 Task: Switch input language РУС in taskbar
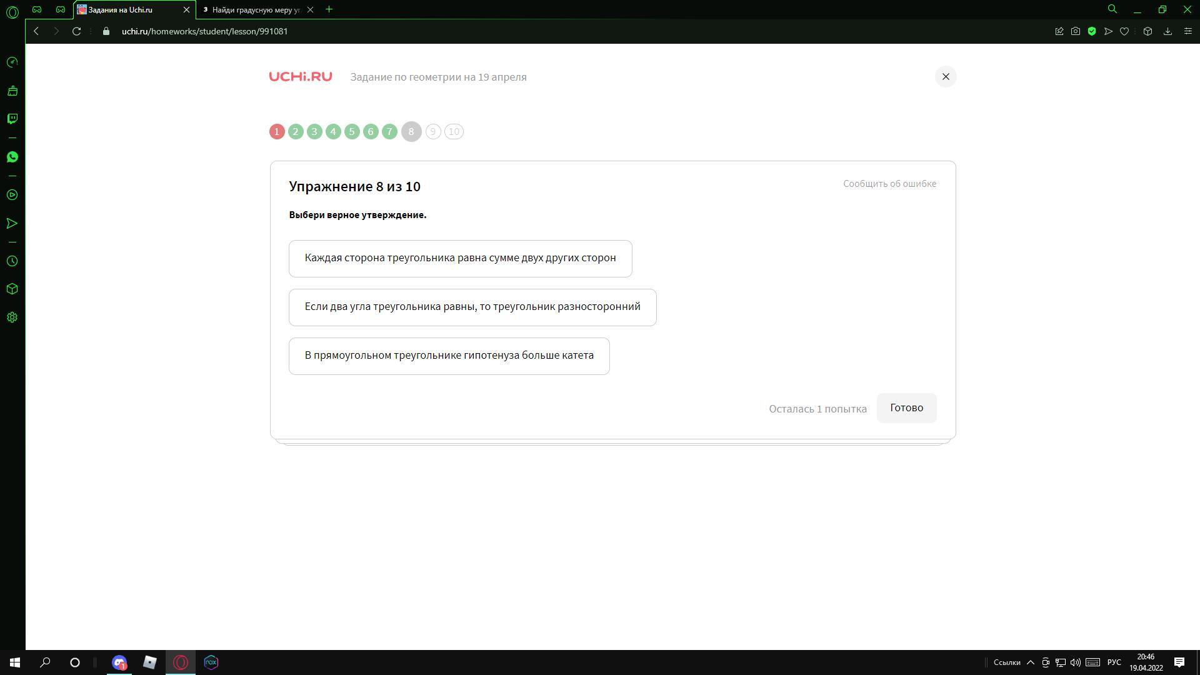coord(1114,662)
